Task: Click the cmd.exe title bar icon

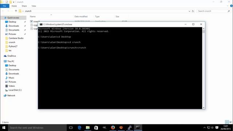Action: pyautogui.click(x=41, y=24)
